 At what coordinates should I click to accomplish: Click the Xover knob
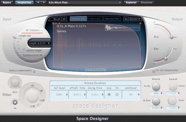tap(172, 101)
